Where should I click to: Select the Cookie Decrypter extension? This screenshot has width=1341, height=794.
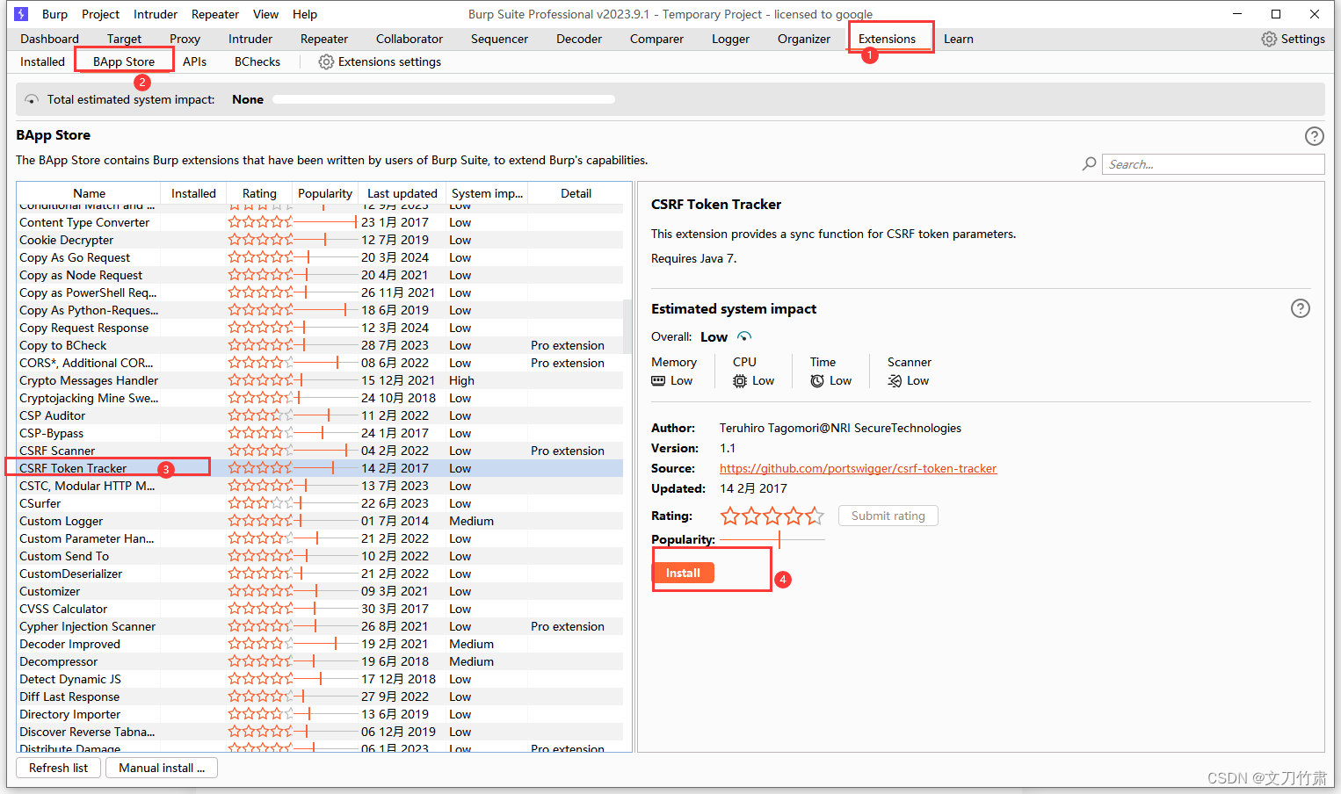click(320, 240)
